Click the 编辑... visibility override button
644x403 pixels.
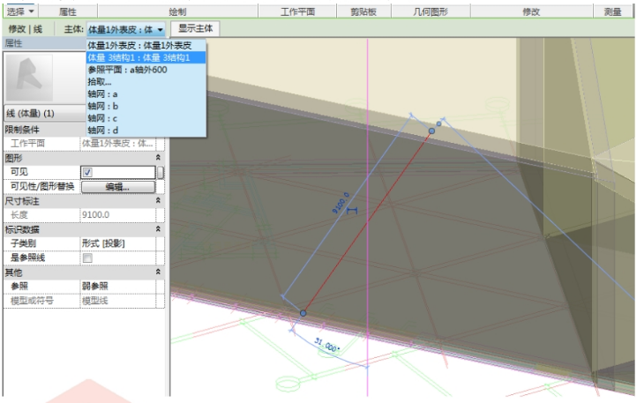click(118, 187)
